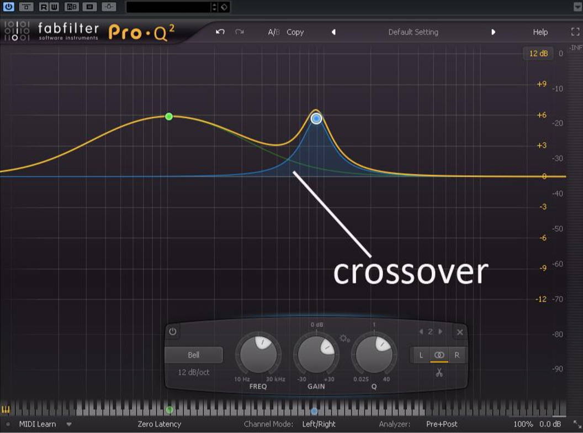Split the band with scissors icon

click(439, 373)
